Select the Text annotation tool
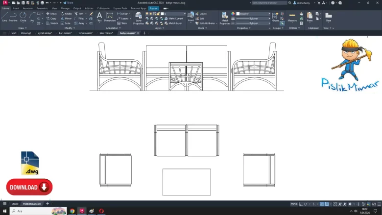This screenshot has height=215, width=382. [99, 17]
